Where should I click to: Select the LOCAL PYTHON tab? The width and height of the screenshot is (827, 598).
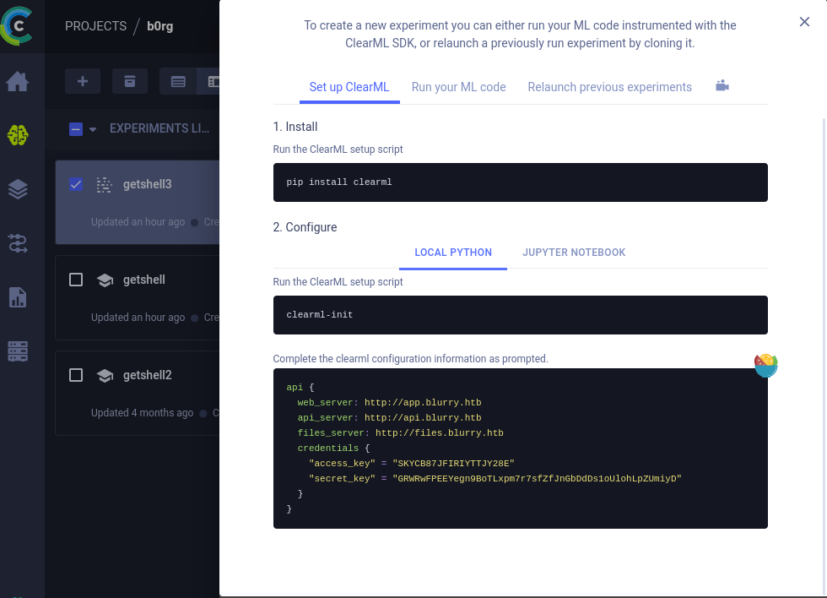coord(453,253)
